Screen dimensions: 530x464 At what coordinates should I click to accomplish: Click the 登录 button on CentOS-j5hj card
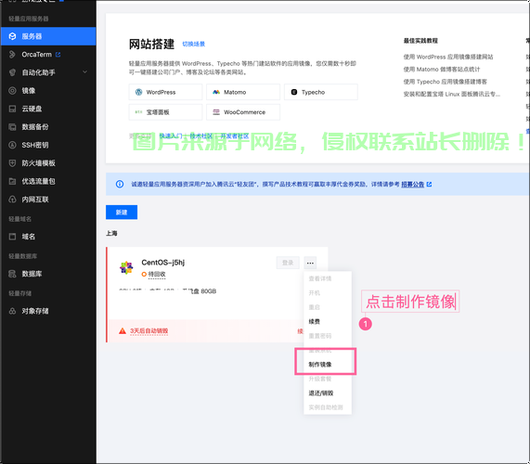(288, 263)
